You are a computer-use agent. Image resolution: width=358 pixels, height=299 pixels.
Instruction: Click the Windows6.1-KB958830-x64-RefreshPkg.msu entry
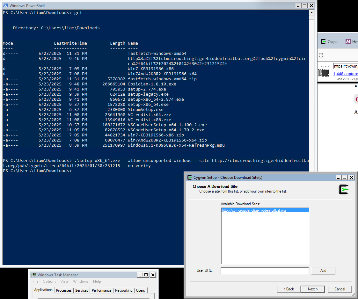coord(176,145)
